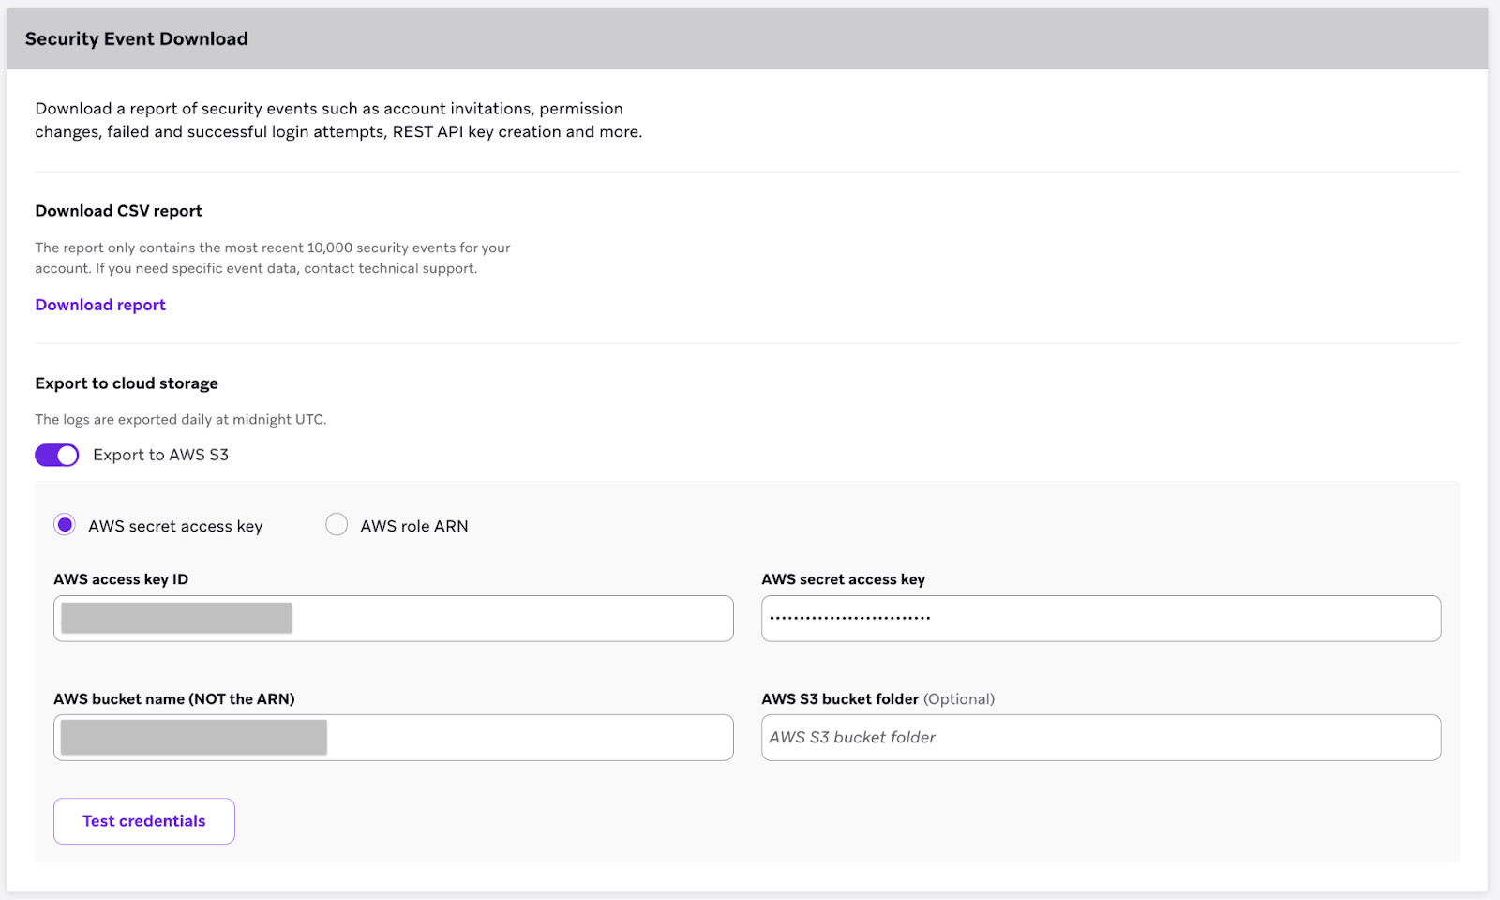Image resolution: width=1500 pixels, height=900 pixels.
Task: Click the AWS bucket name (NOT the ARN) label
Action: coord(174,698)
